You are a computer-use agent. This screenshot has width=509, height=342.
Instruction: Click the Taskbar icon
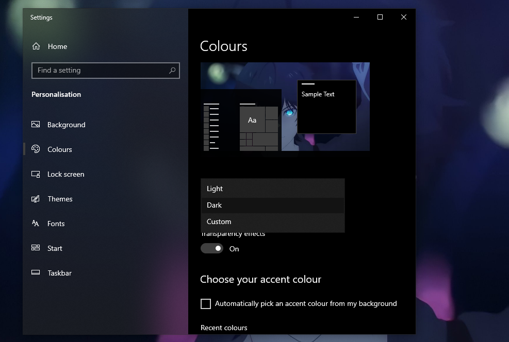click(36, 273)
